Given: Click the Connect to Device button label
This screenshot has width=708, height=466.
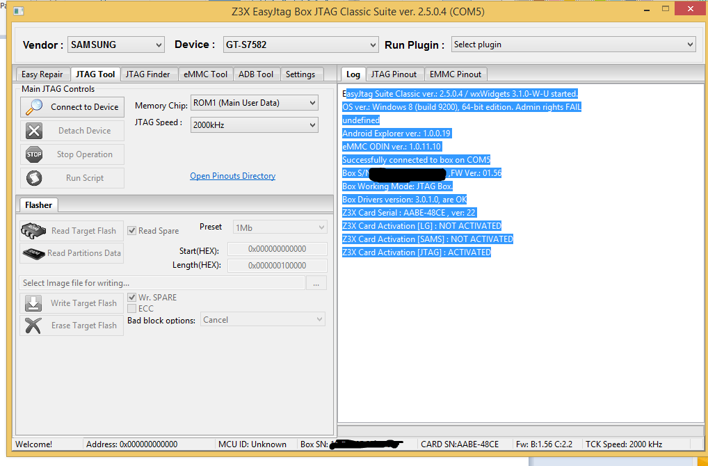Looking at the screenshot, I should [84, 107].
